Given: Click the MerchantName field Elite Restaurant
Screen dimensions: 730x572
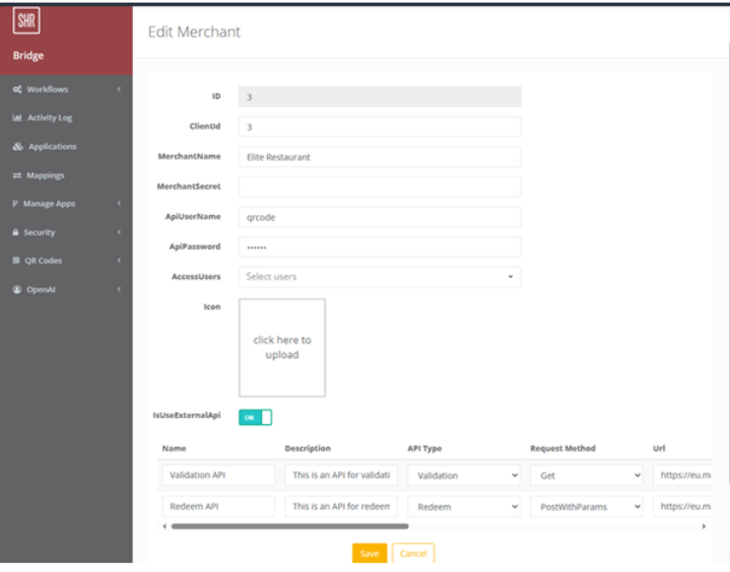Looking at the screenshot, I should 379,157.
